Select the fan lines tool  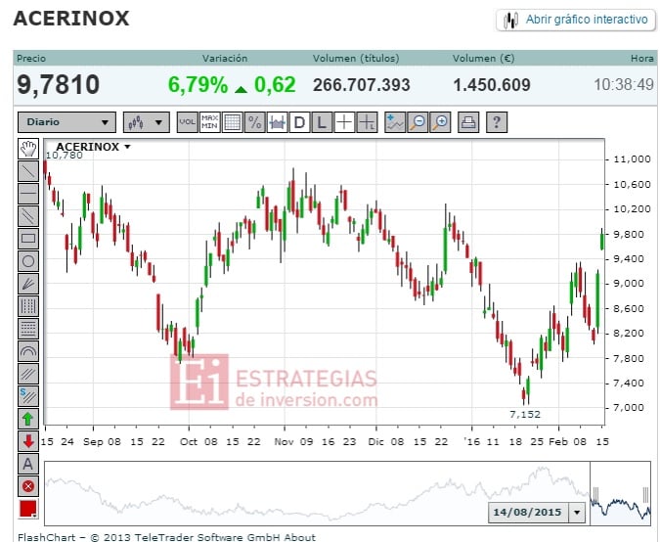(28, 284)
